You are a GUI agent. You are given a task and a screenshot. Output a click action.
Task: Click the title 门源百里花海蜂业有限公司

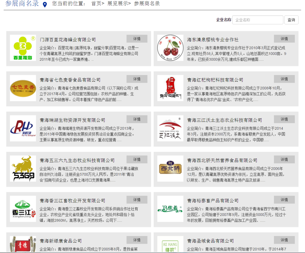coord(68,40)
